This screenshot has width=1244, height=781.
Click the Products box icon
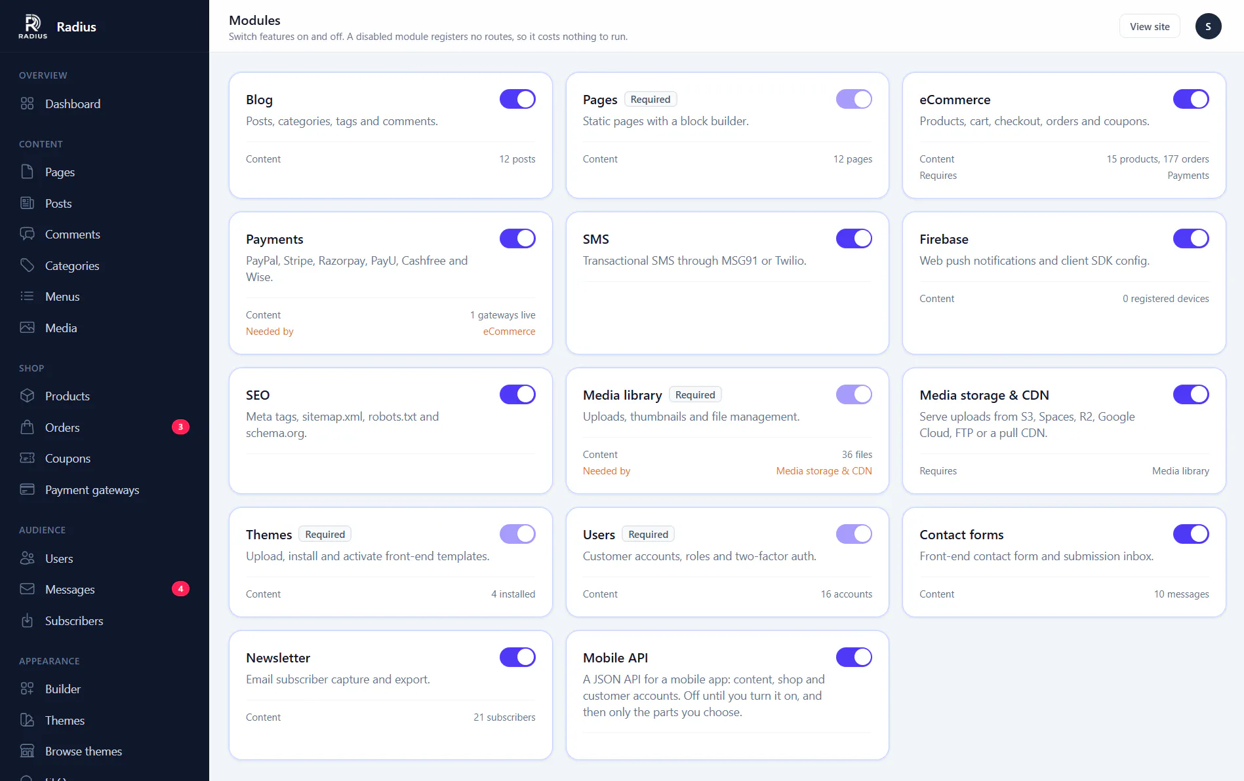(x=27, y=396)
